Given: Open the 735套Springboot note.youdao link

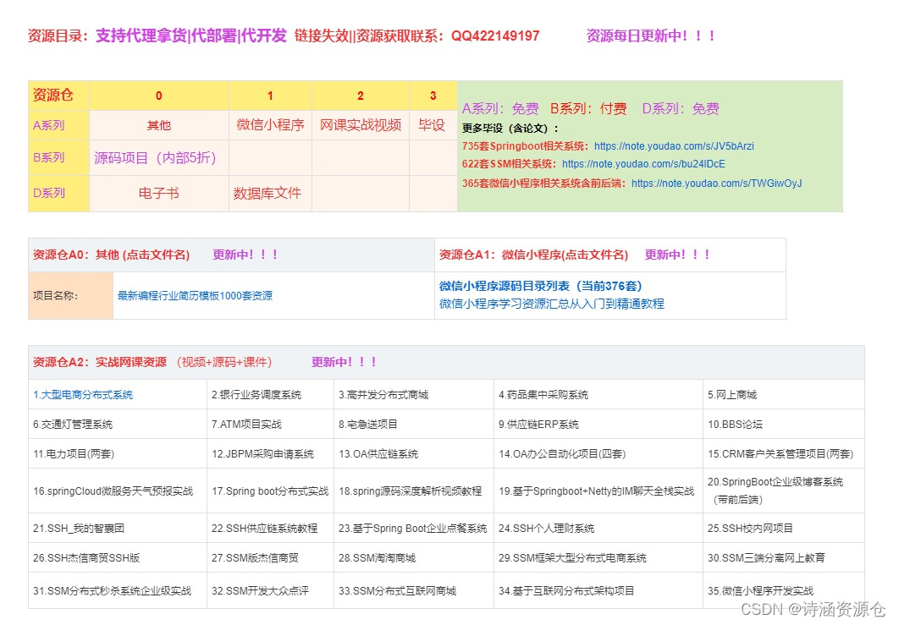Looking at the screenshot, I should pyautogui.click(x=674, y=146).
